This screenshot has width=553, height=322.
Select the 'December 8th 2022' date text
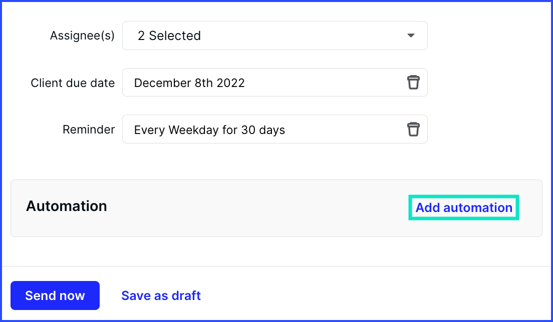click(x=189, y=83)
